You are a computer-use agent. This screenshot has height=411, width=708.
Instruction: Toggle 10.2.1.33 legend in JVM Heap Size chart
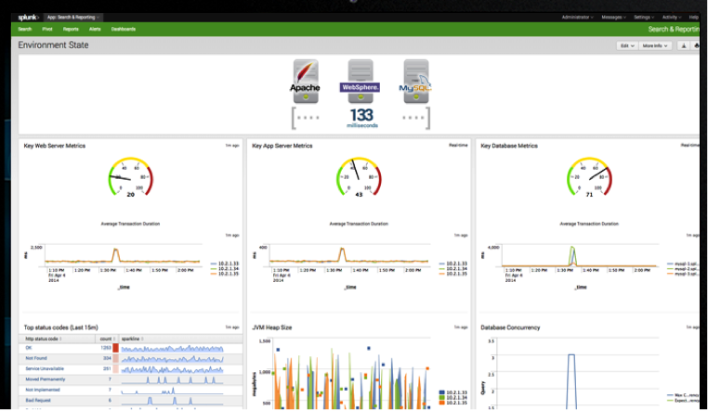coord(452,392)
